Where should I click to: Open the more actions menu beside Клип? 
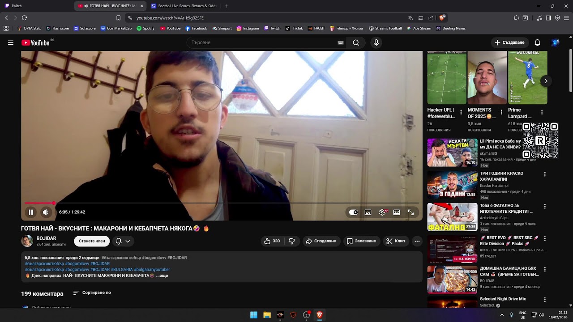(x=417, y=241)
